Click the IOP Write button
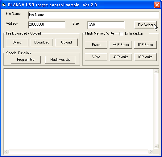The image size is (162, 157). pos(145,57)
